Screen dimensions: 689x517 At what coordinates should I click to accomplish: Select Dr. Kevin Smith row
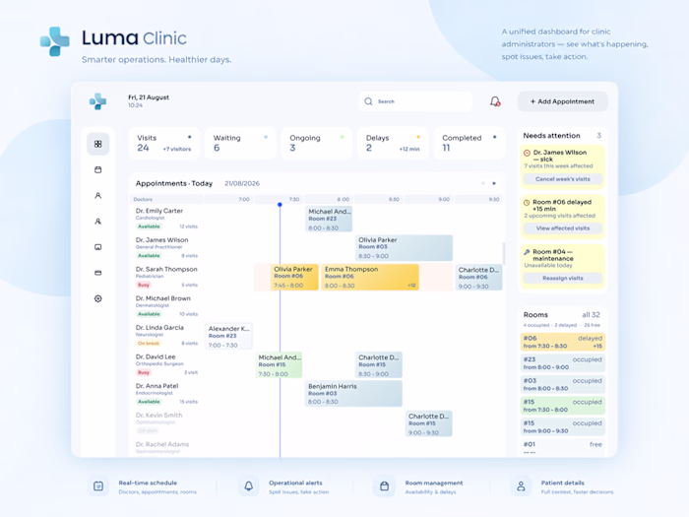(x=166, y=422)
